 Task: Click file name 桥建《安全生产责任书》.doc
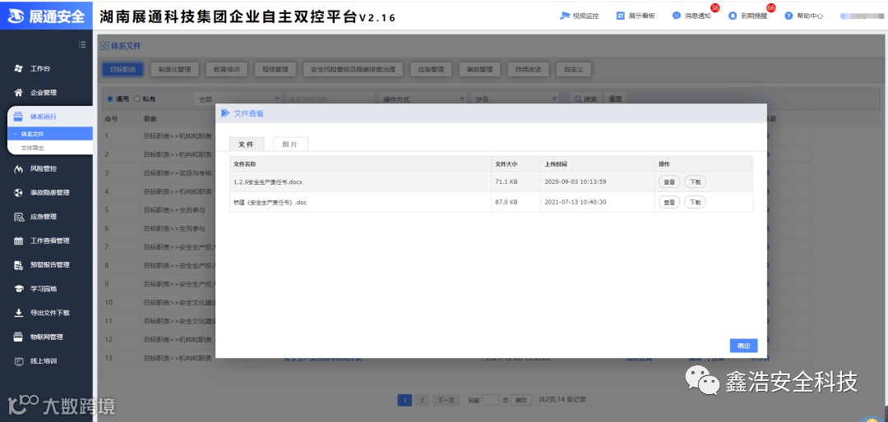(271, 202)
